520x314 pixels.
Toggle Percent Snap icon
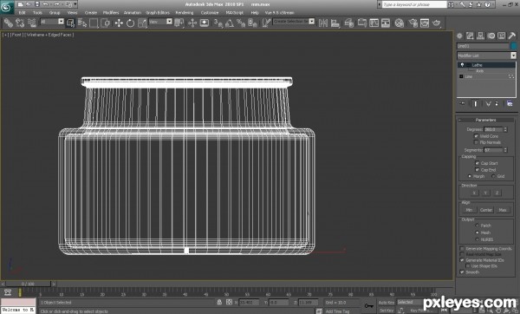tap(241, 23)
